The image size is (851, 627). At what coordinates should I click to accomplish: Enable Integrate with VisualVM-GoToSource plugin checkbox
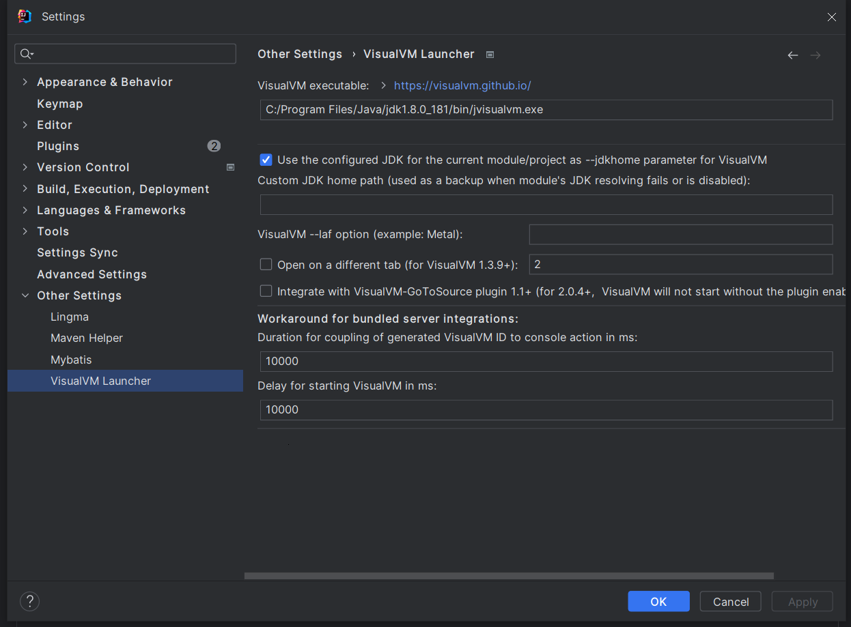pos(266,291)
